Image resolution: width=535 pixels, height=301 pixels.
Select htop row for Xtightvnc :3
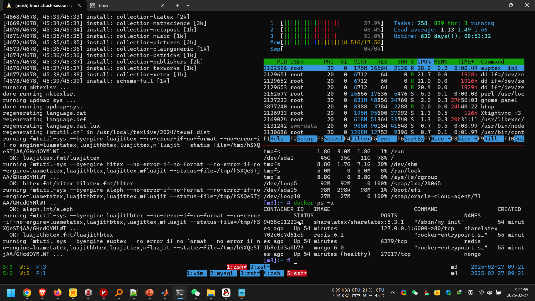394,113
